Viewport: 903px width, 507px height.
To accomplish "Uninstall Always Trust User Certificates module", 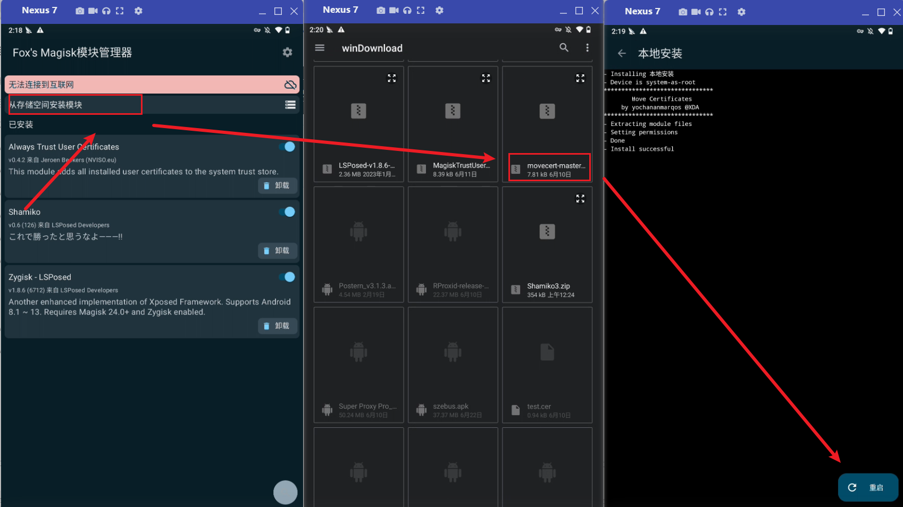I will tap(277, 185).
